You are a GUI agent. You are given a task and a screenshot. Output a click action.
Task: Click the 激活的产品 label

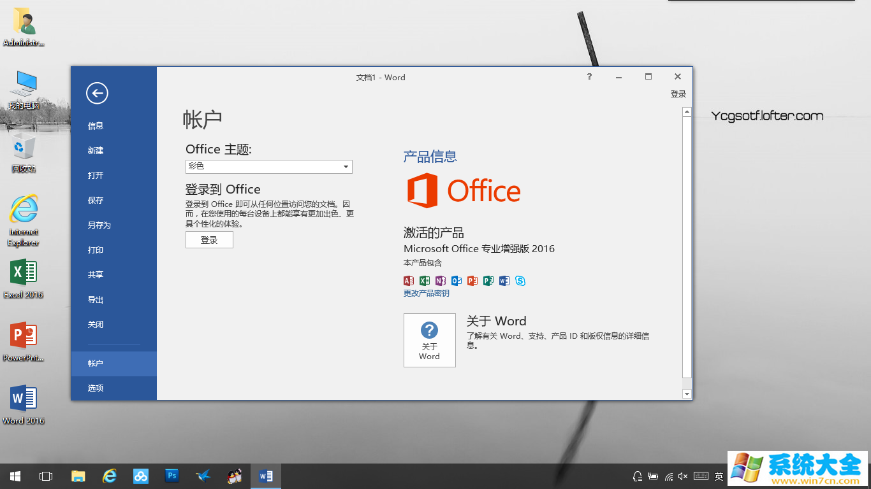[x=434, y=232]
